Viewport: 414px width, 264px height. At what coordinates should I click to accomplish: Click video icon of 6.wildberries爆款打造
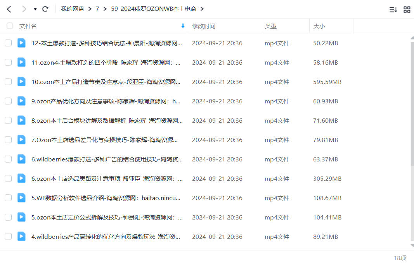click(x=21, y=159)
